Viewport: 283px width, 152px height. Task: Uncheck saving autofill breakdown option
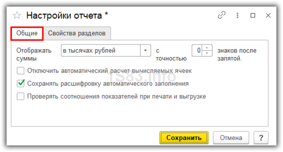(21, 84)
